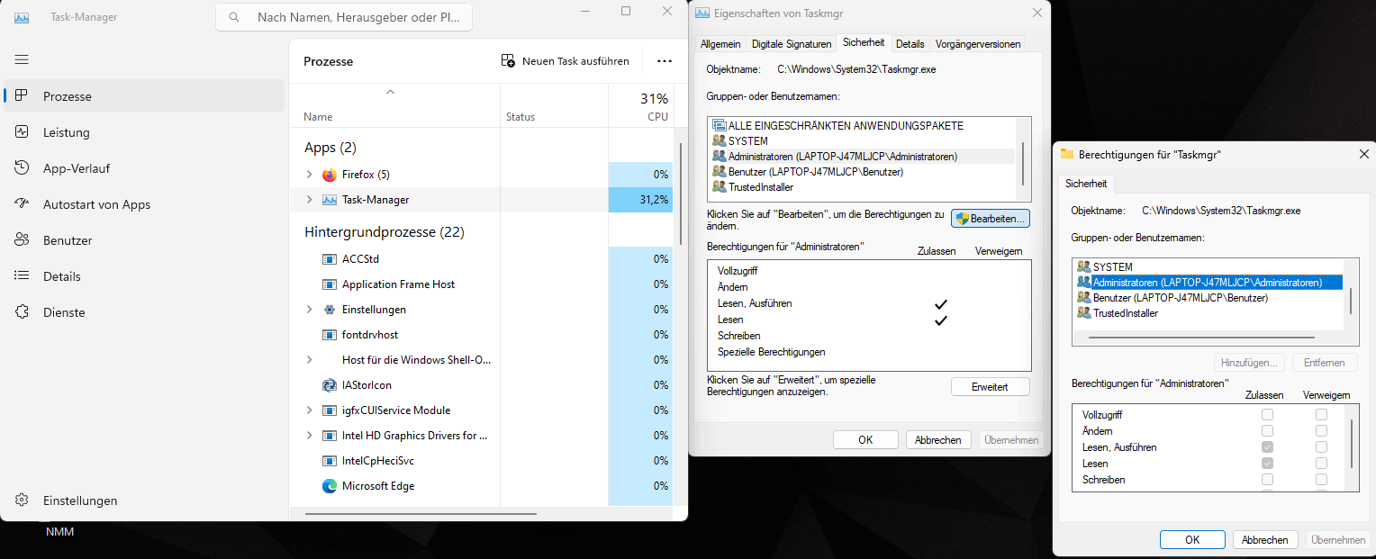Select the IAStorIcon process icon

pyautogui.click(x=330, y=385)
